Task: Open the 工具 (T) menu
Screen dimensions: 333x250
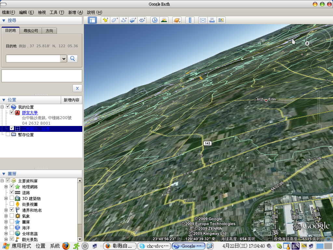Action: 57,12
